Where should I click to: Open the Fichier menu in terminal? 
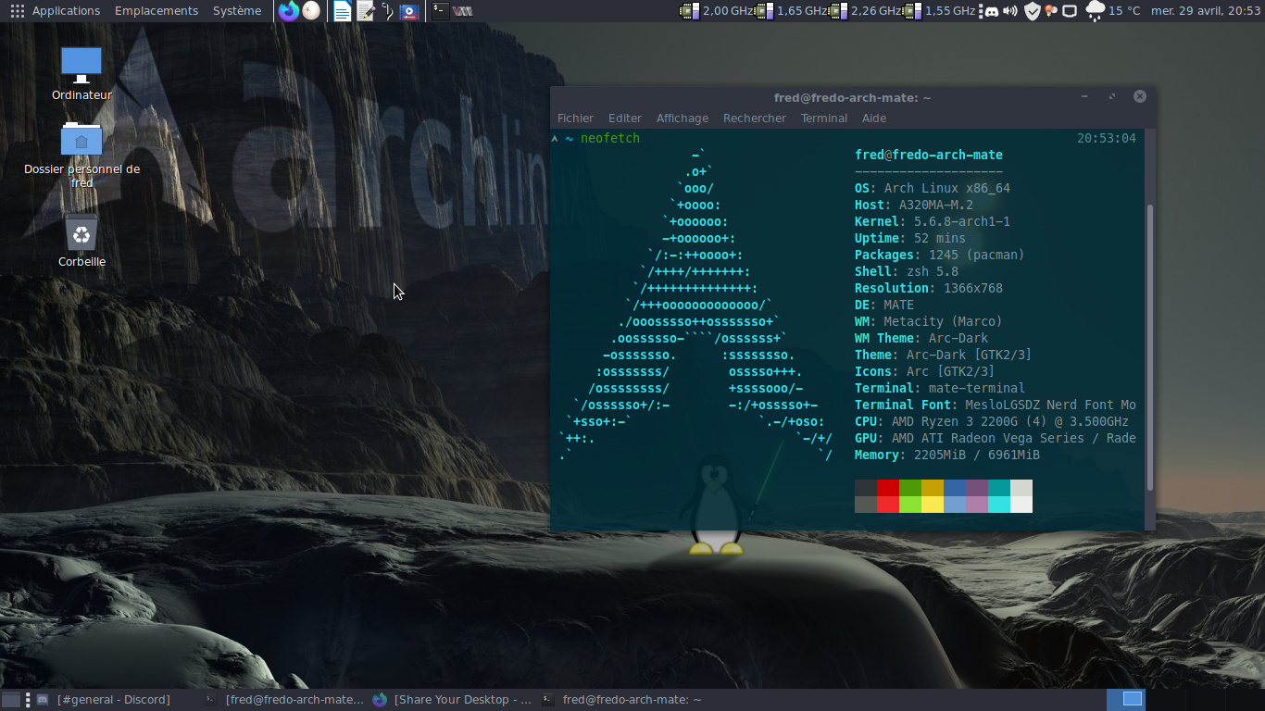[x=575, y=118]
